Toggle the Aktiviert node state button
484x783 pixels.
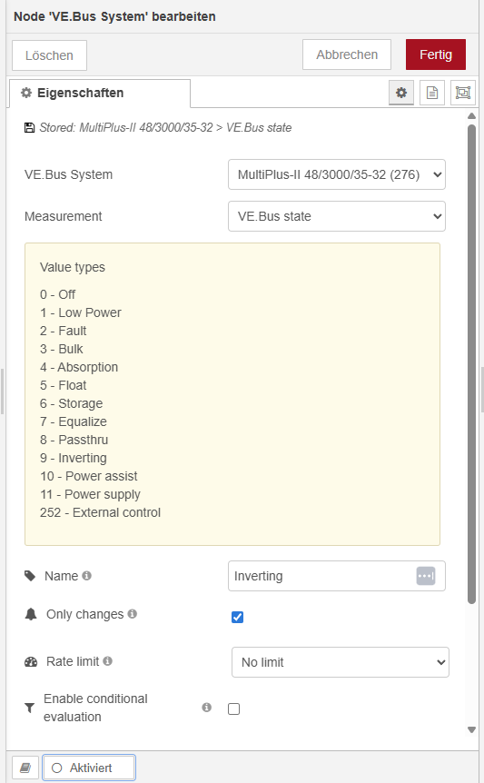click(89, 768)
